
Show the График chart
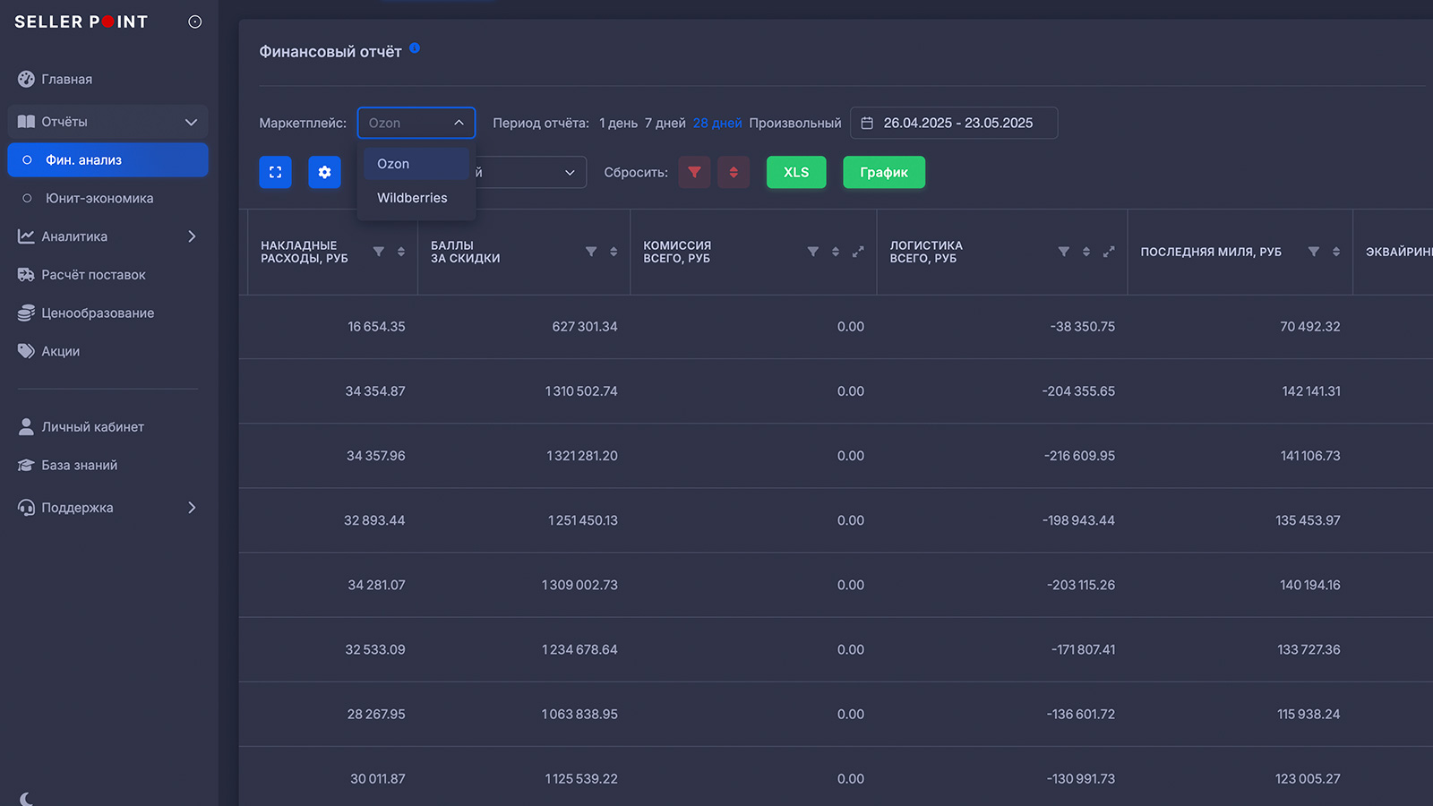click(x=884, y=172)
